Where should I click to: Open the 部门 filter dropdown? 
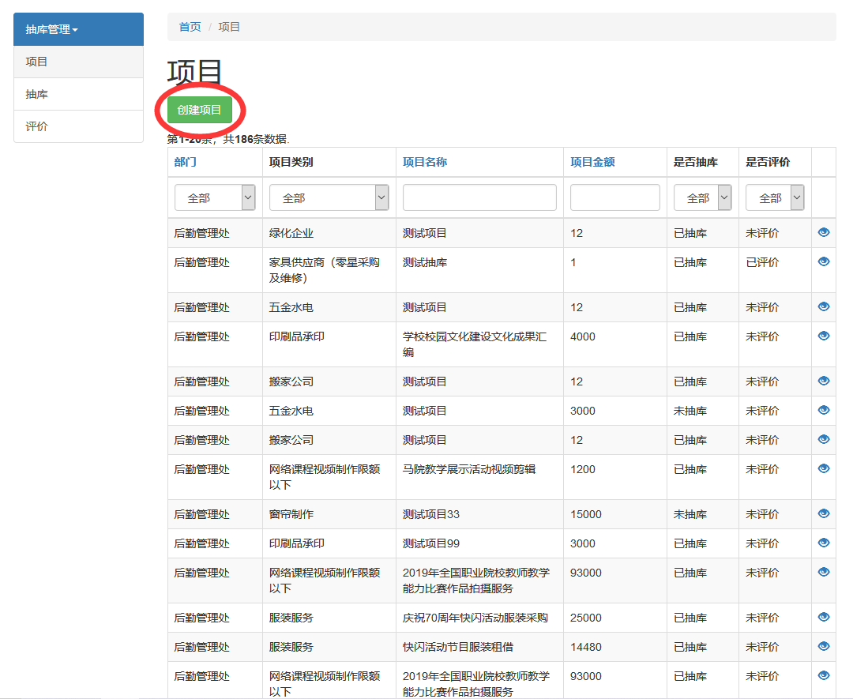tap(215, 198)
